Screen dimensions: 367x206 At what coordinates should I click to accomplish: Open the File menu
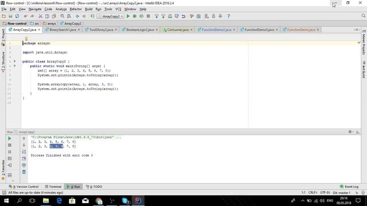[4, 9]
